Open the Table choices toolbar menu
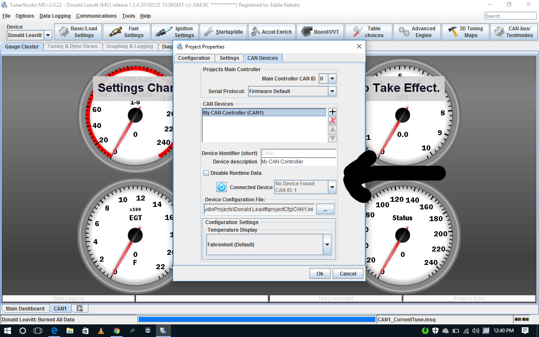This screenshot has height=337, width=539. click(368, 32)
